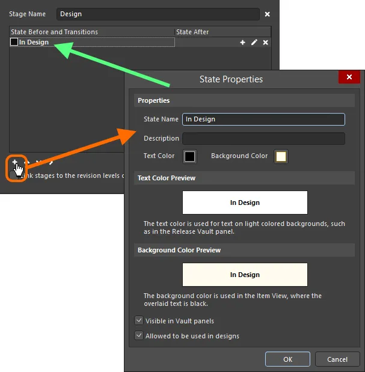Click the State Properties title bar text

[231, 79]
